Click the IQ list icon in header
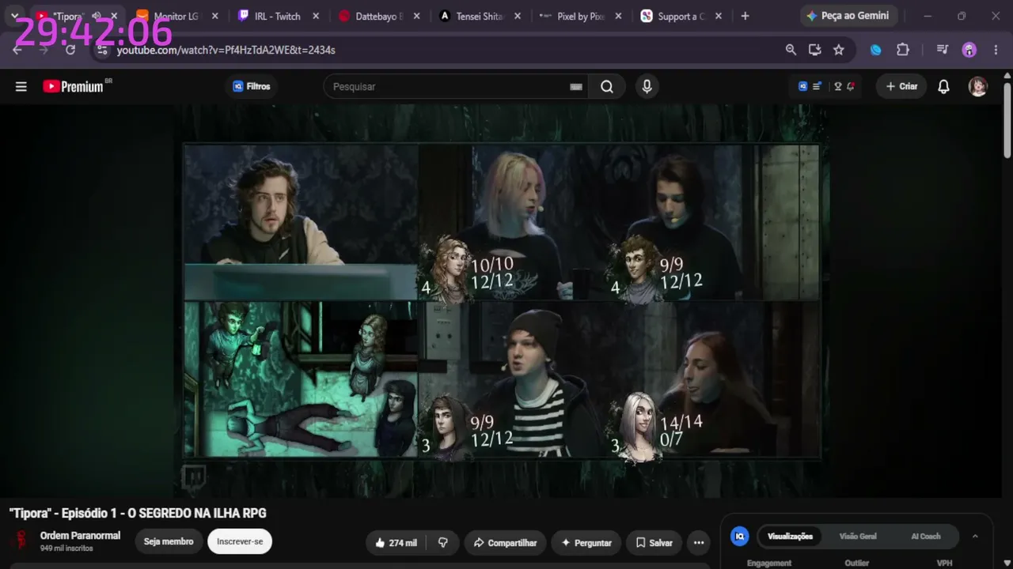The height and width of the screenshot is (569, 1013). pyautogui.click(x=810, y=87)
